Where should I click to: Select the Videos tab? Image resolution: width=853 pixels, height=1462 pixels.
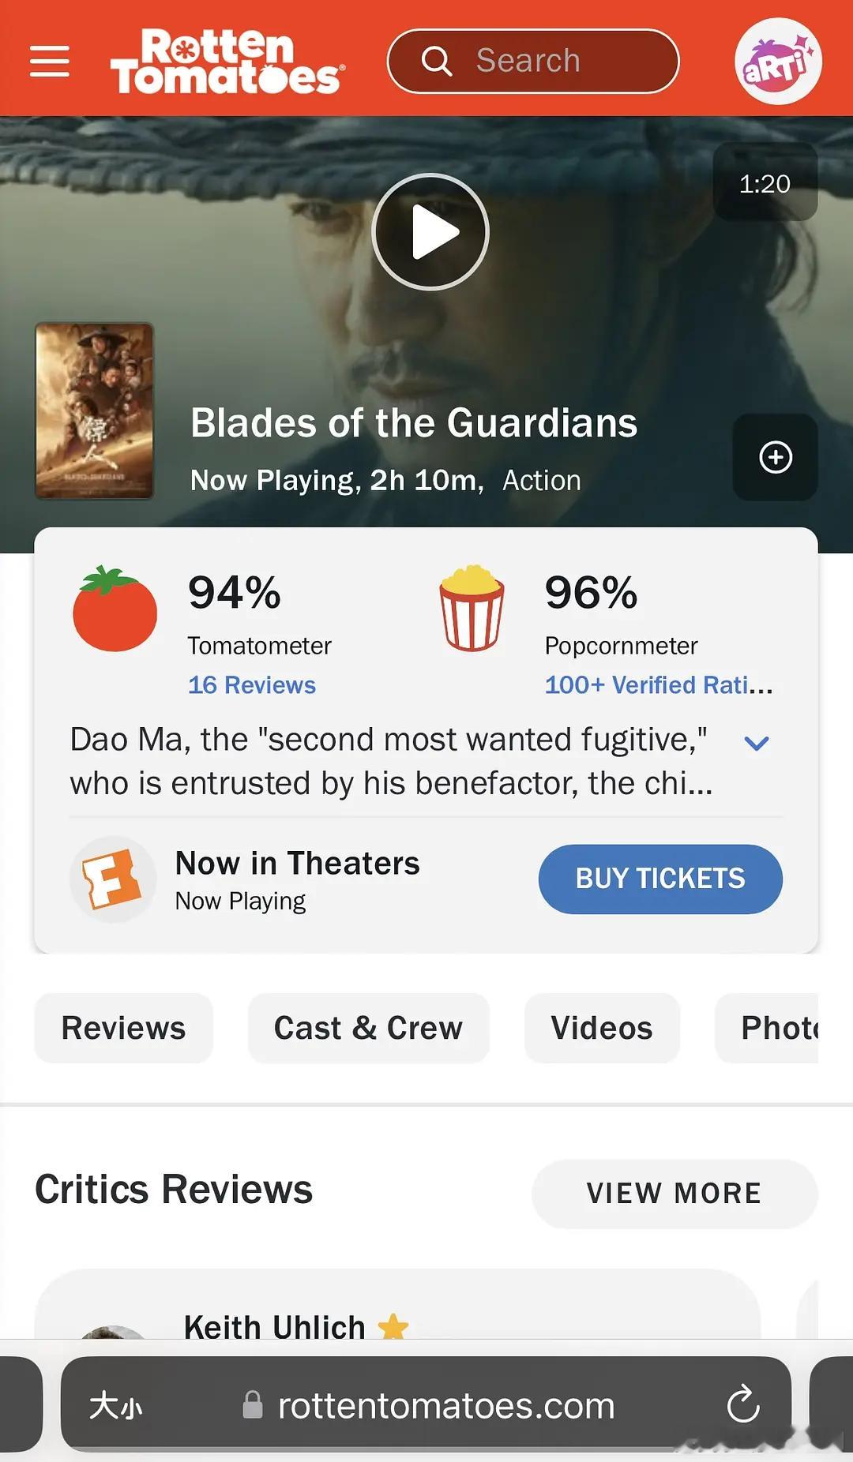click(x=602, y=1028)
